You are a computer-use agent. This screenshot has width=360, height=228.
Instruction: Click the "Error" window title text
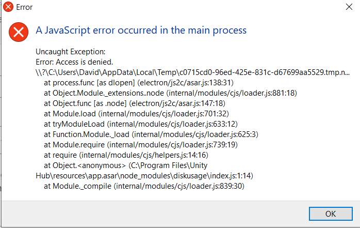(25, 7)
